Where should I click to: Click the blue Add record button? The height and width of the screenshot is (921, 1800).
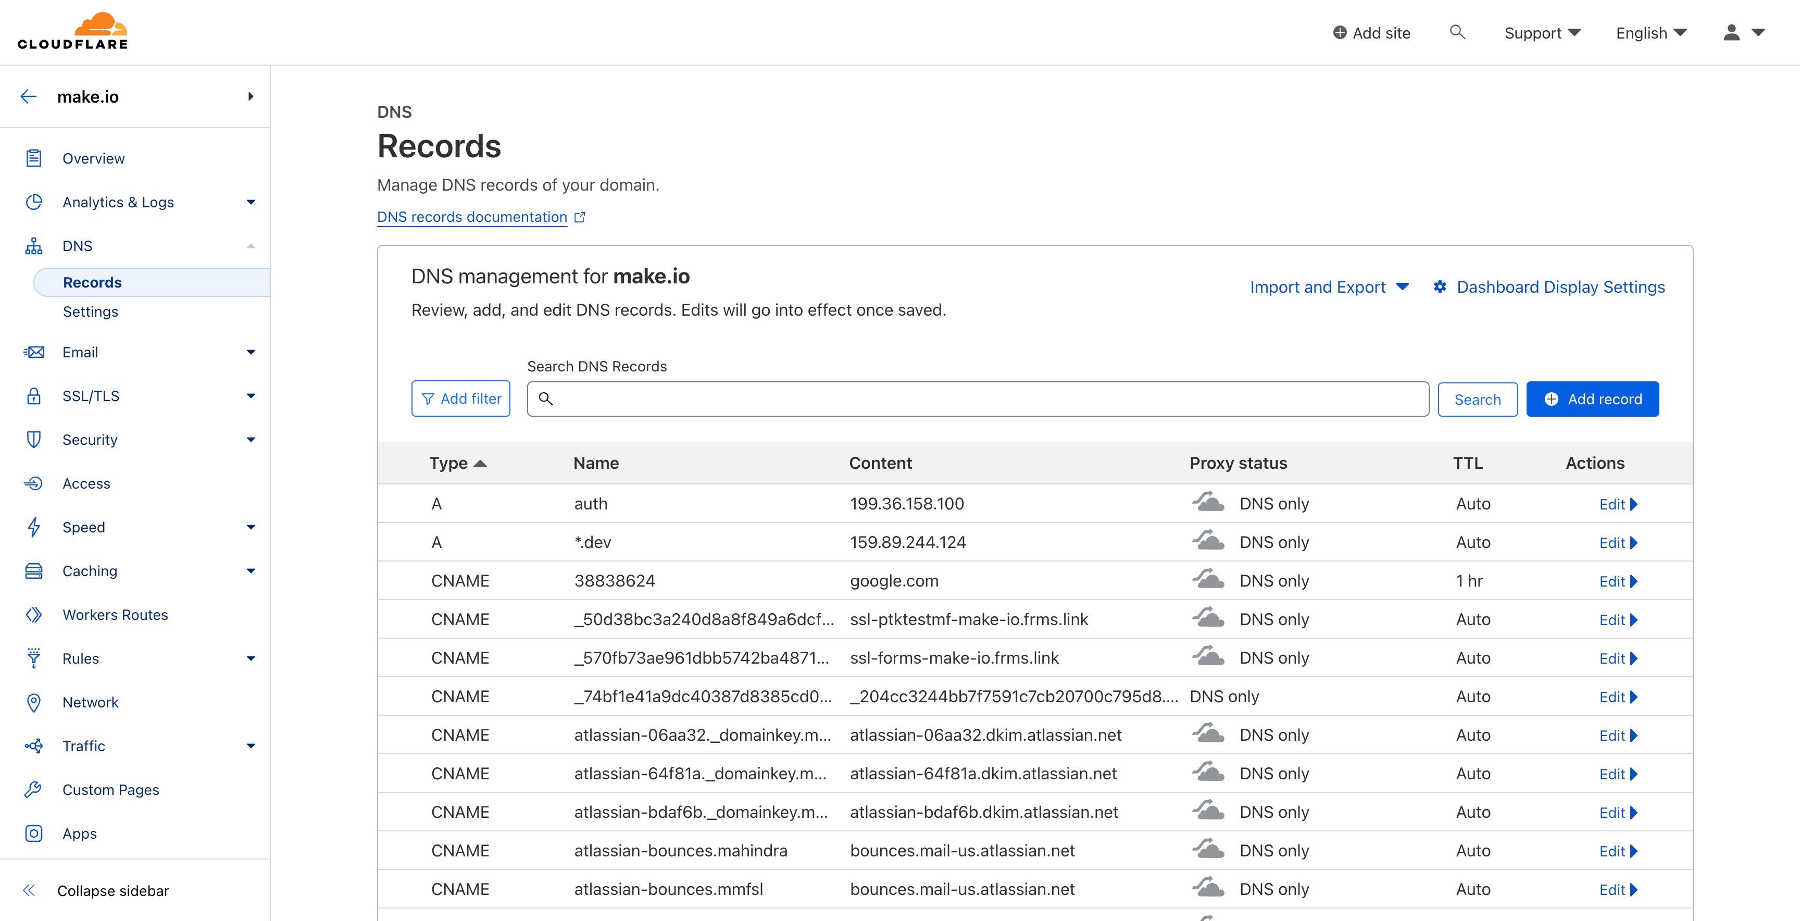click(x=1593, y=399)
